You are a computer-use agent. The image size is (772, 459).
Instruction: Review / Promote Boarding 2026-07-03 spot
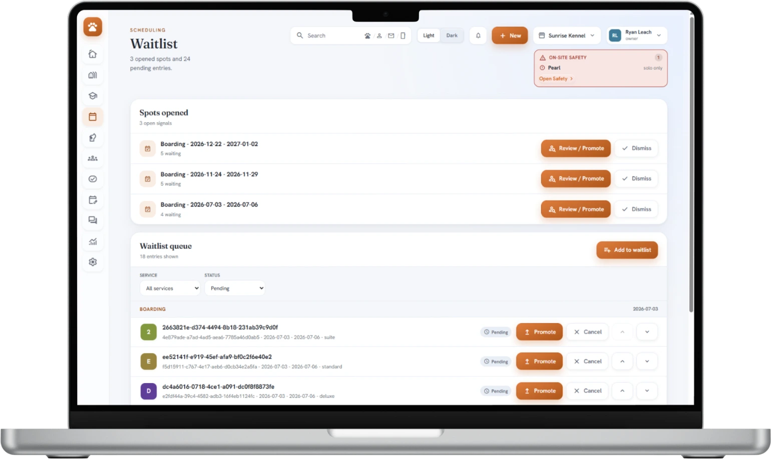(x=576, y=209)
